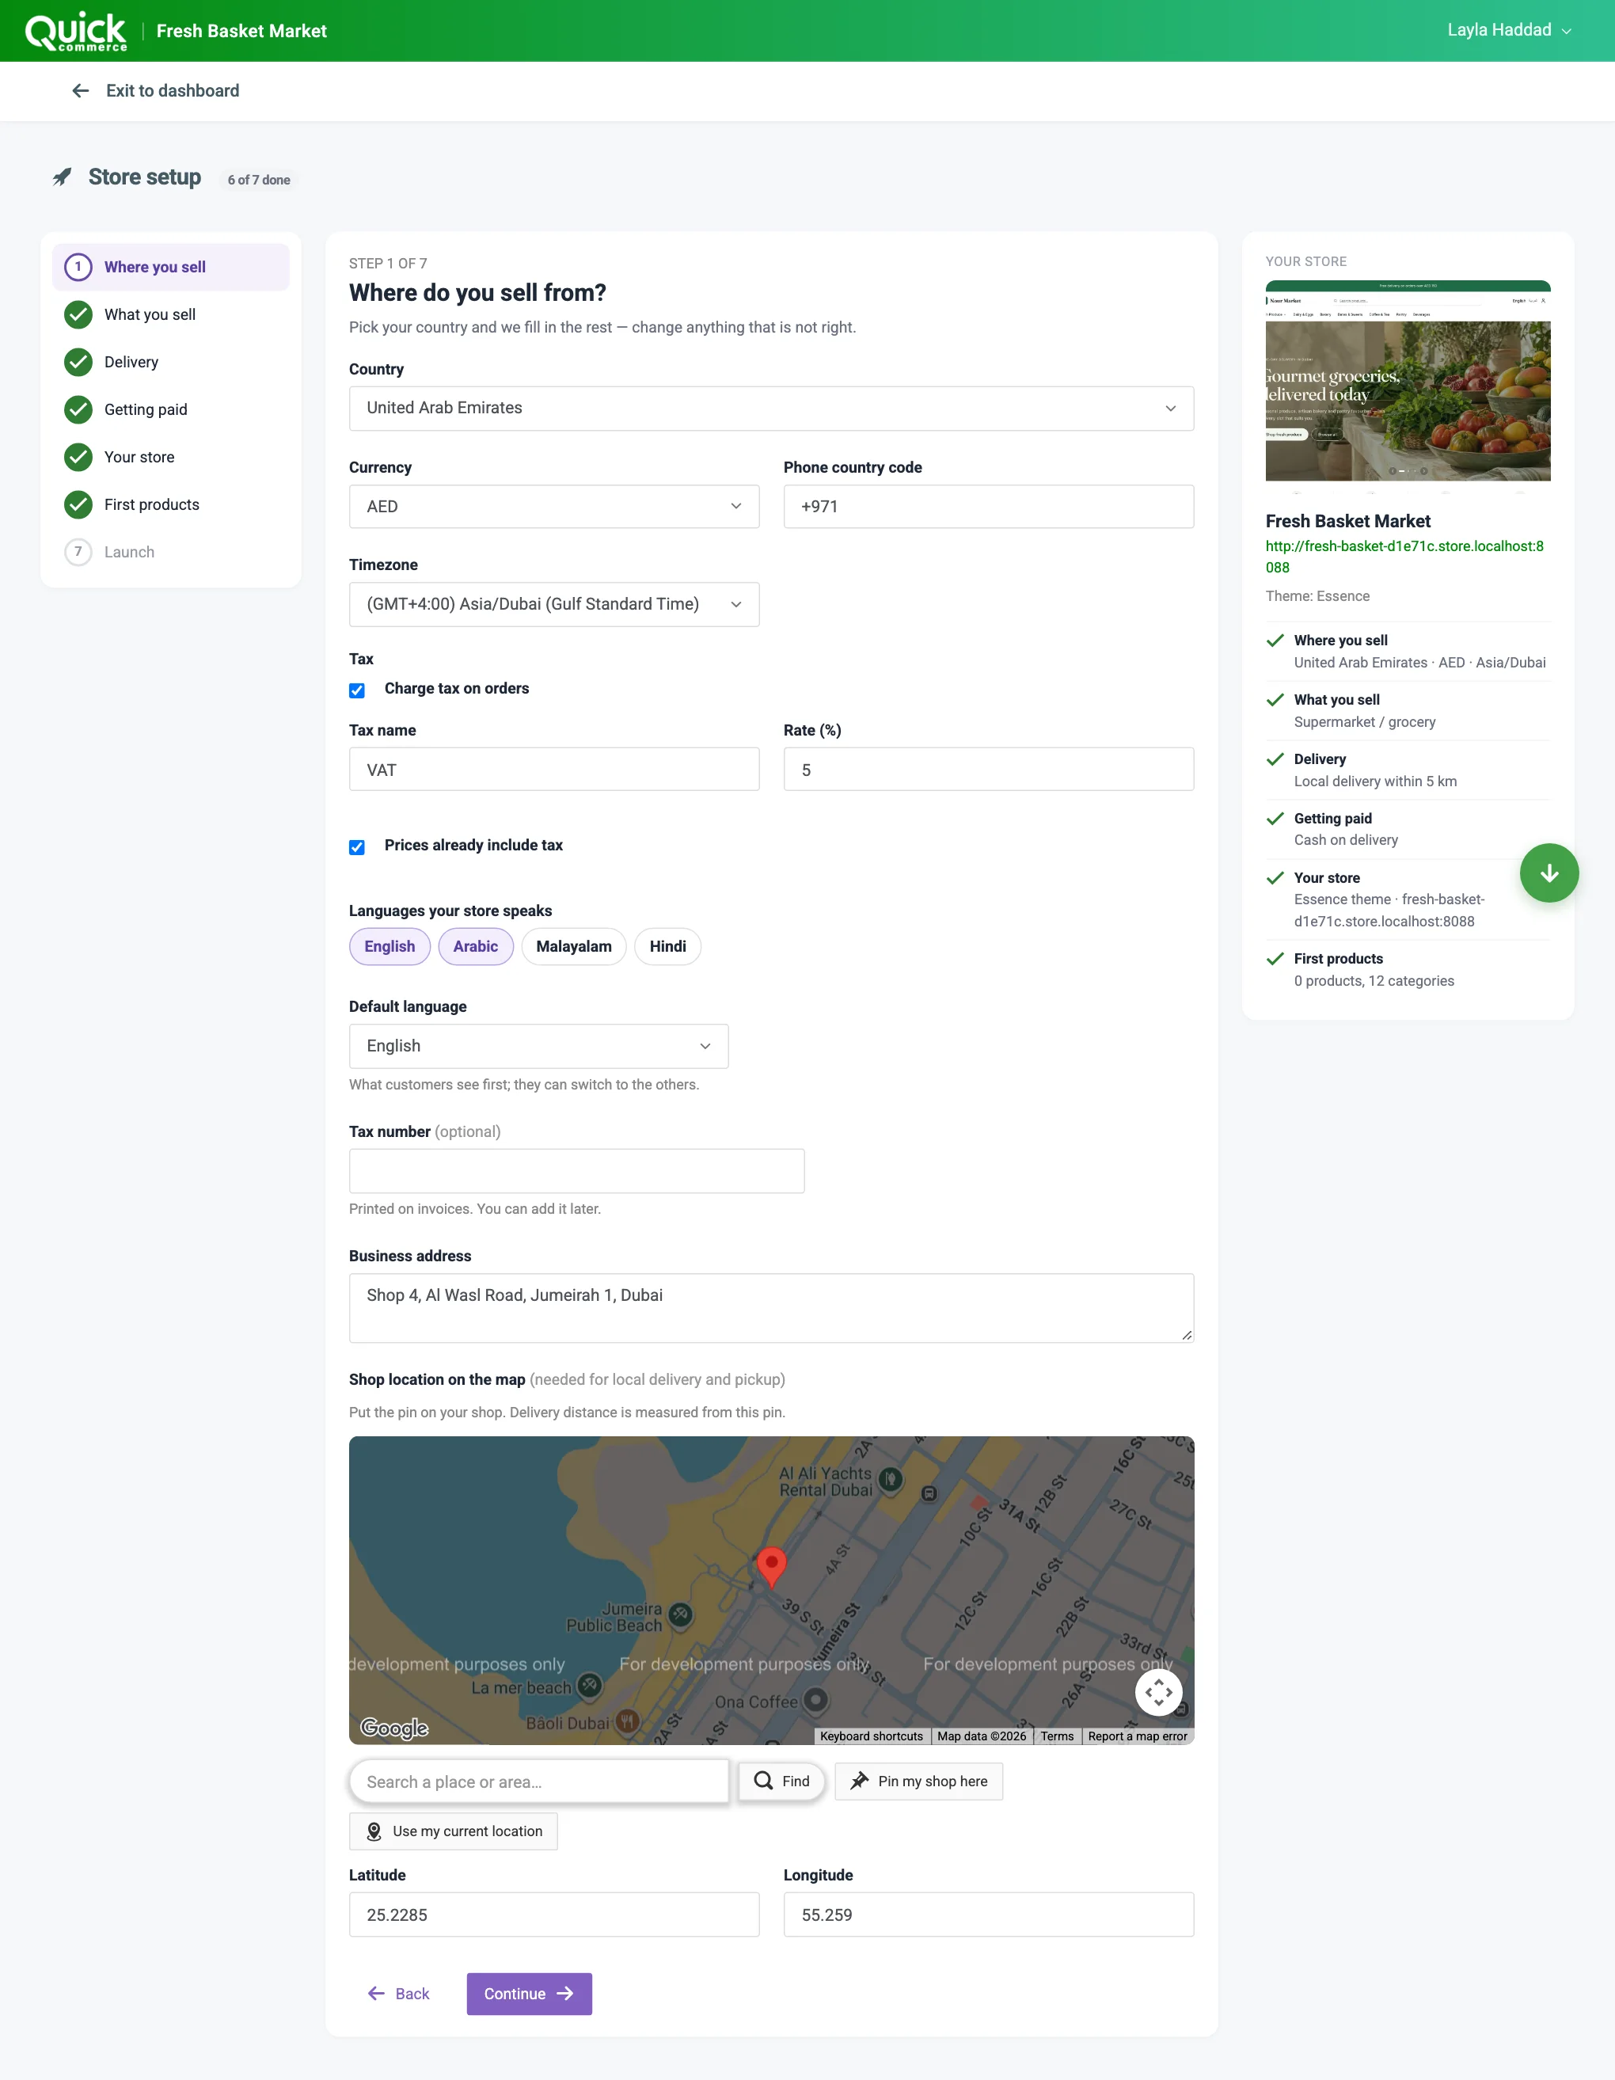Screen dimensions: 1615x2080
Task: Click the Al Ali Yachts Rental marker
Action: (891, 1479)
